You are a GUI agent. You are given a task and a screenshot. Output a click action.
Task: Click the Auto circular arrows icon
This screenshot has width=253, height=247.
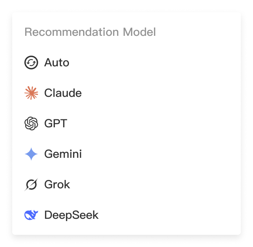tap(31, 63)
